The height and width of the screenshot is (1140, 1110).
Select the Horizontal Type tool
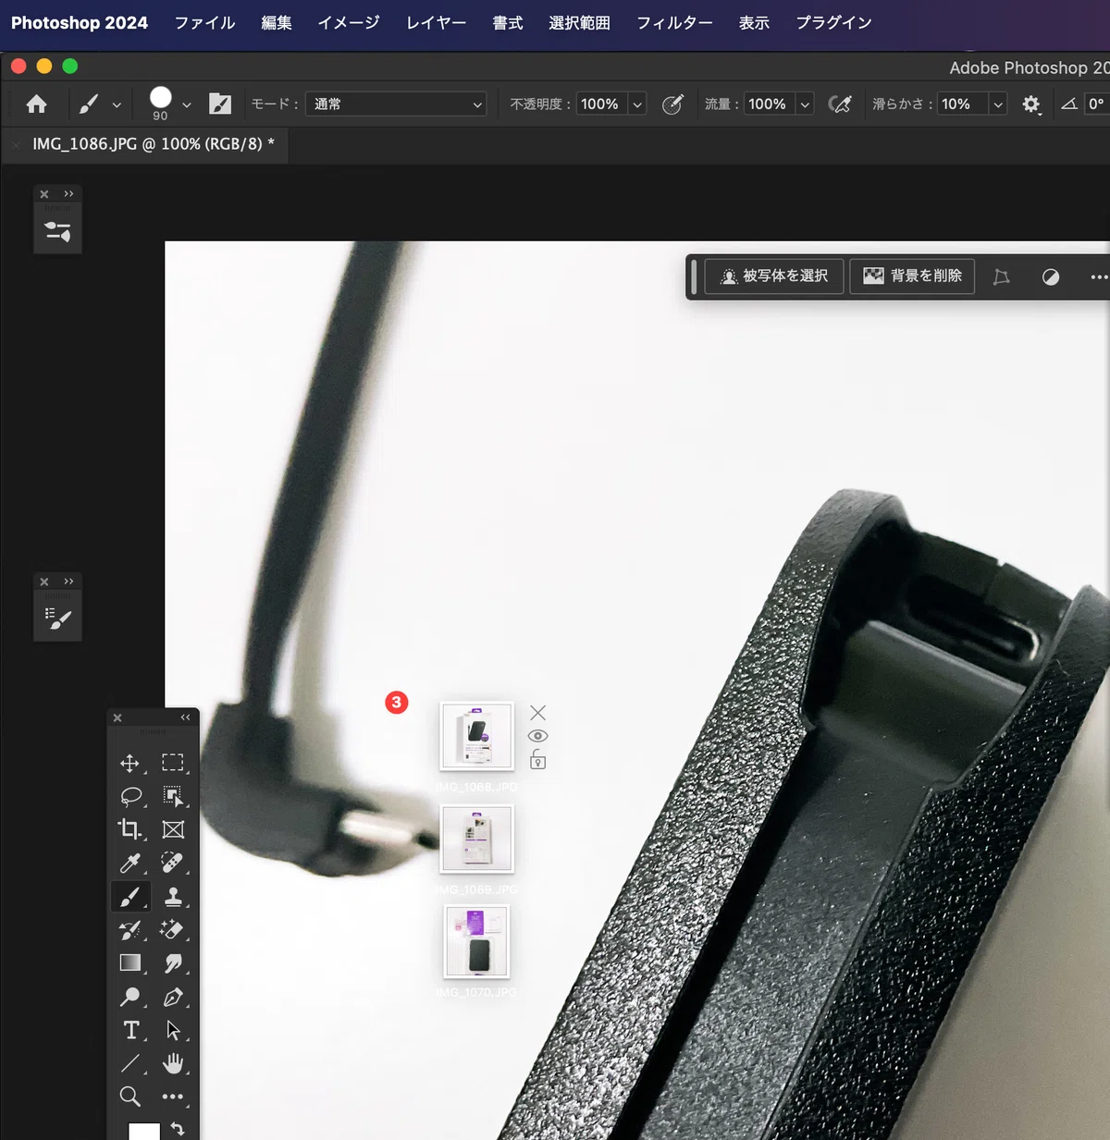129,1030
